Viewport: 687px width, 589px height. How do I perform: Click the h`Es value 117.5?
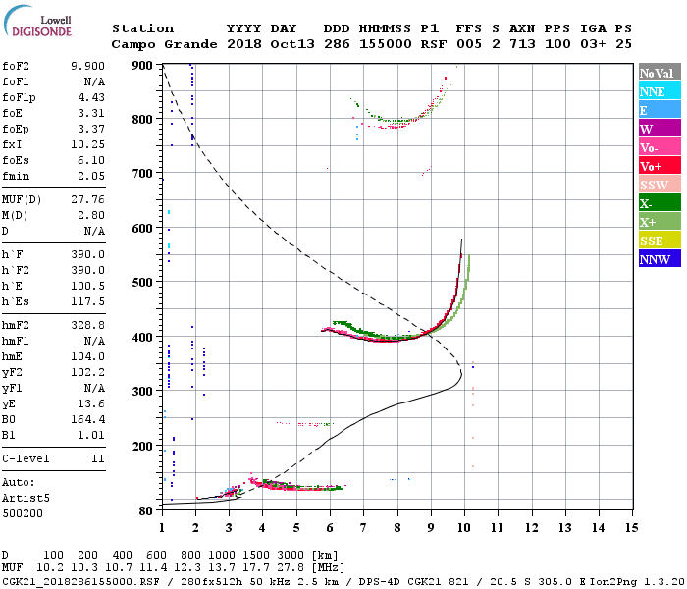click(x=87, y=302)
